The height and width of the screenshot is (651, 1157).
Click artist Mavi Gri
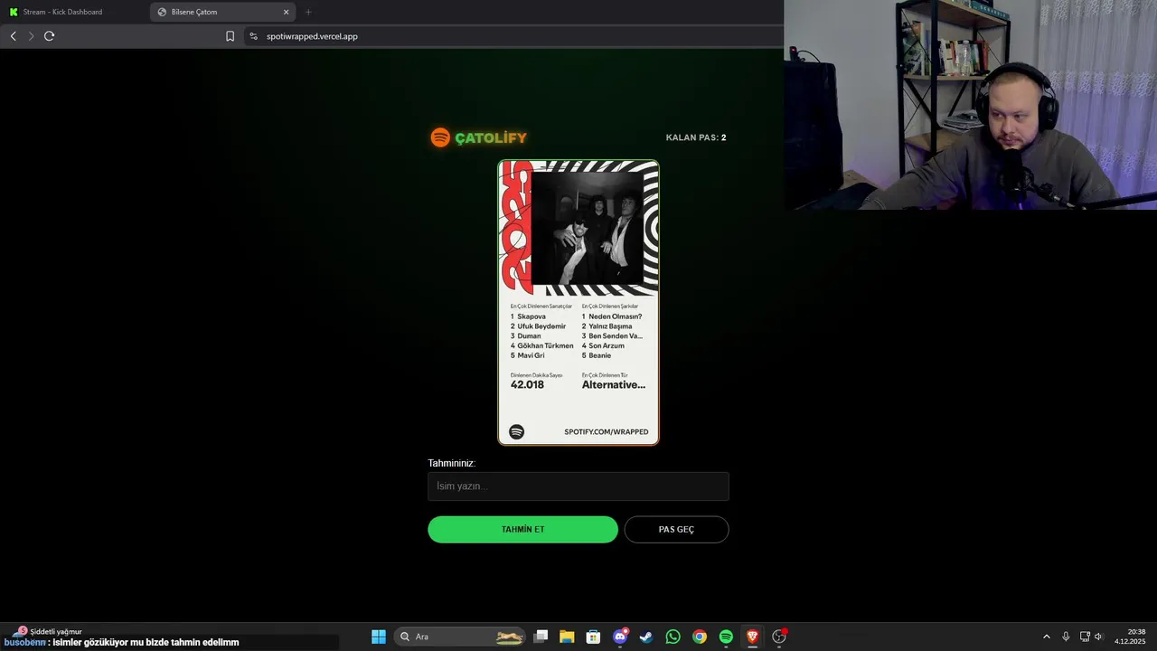(531, 355)
